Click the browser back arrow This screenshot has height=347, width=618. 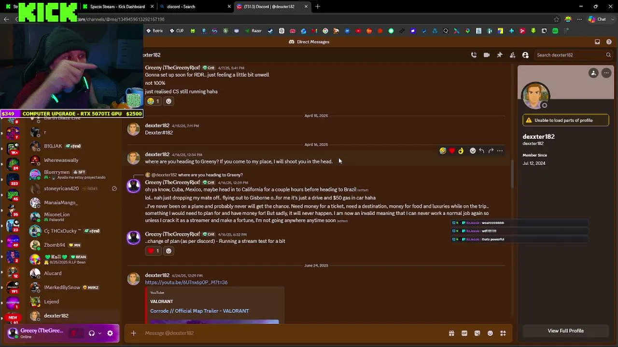(x=6, y=19)
